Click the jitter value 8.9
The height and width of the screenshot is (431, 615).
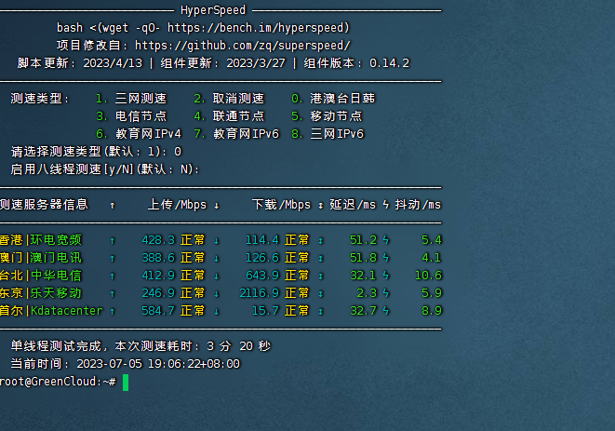tap(432, 311)
